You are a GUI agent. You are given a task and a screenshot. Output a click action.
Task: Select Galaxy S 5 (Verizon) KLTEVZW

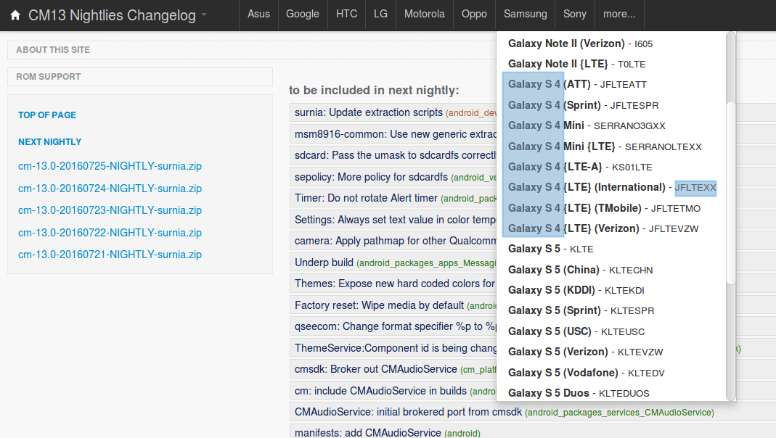pyautogui.click(x=585, y=352)
